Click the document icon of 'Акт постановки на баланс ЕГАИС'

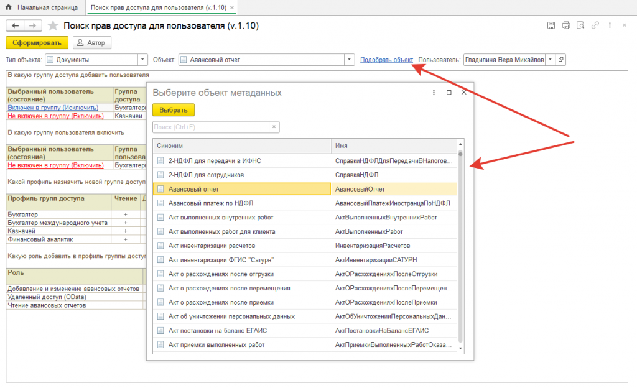161,331
